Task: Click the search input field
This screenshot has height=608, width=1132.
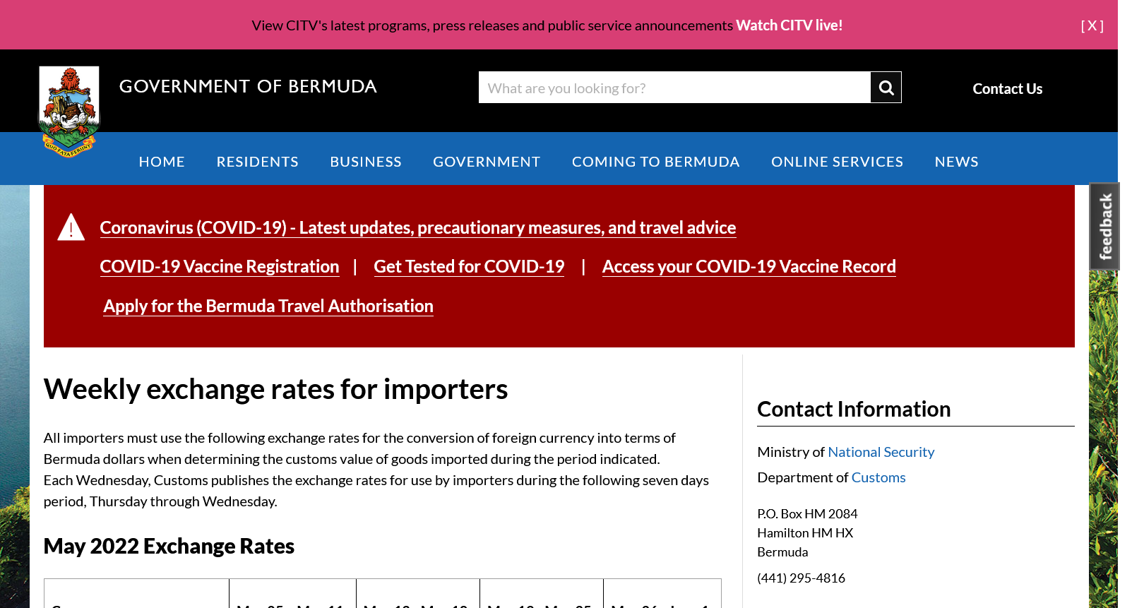Action: pyautogui.click(x=674, y=88)
